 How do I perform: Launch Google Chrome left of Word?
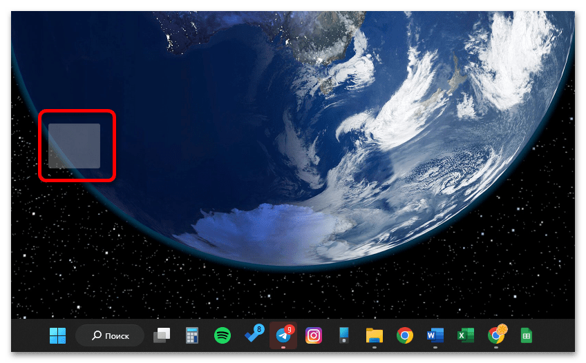click(405, 336)
